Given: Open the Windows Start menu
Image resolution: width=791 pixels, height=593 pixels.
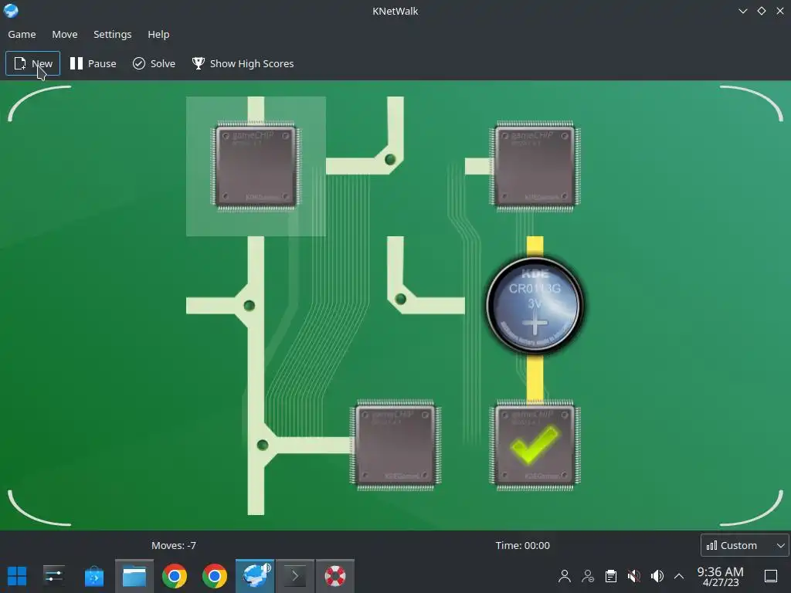Looking at the screenshot, I should 17,576.
